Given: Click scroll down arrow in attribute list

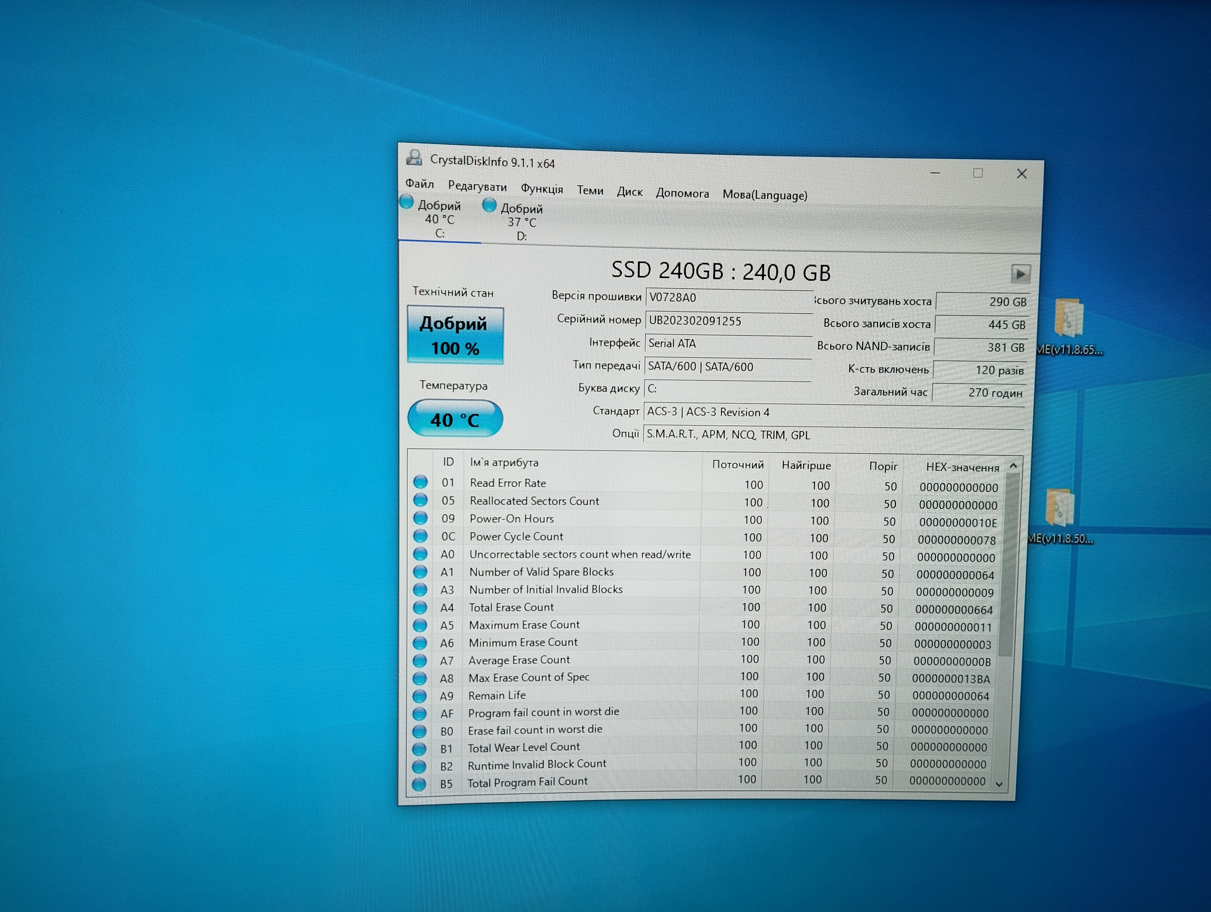Looking at the screenshot, I should coord(999,784).
